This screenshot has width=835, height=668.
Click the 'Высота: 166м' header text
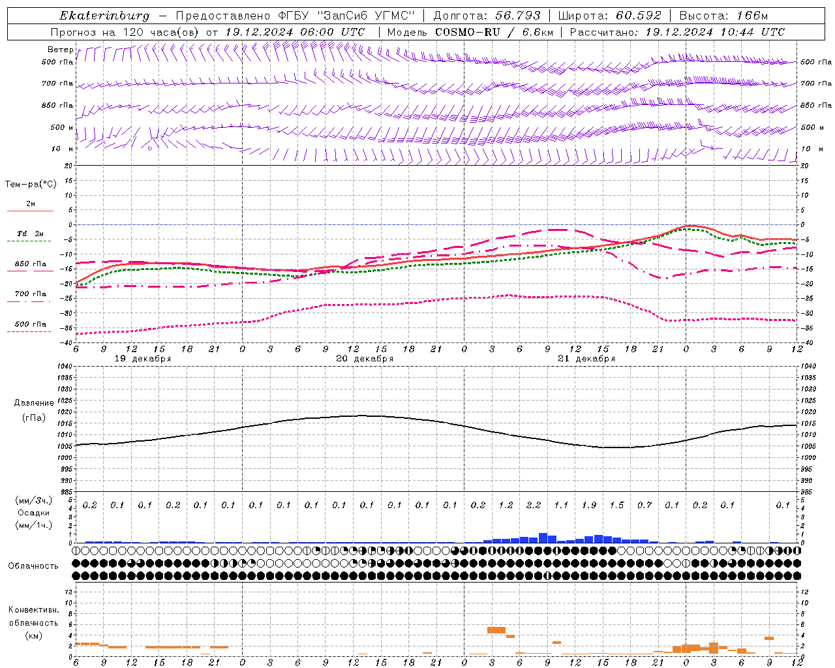tap(723, 16)
